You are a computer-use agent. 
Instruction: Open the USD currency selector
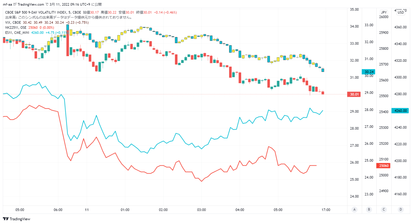[x=400, y=13]
